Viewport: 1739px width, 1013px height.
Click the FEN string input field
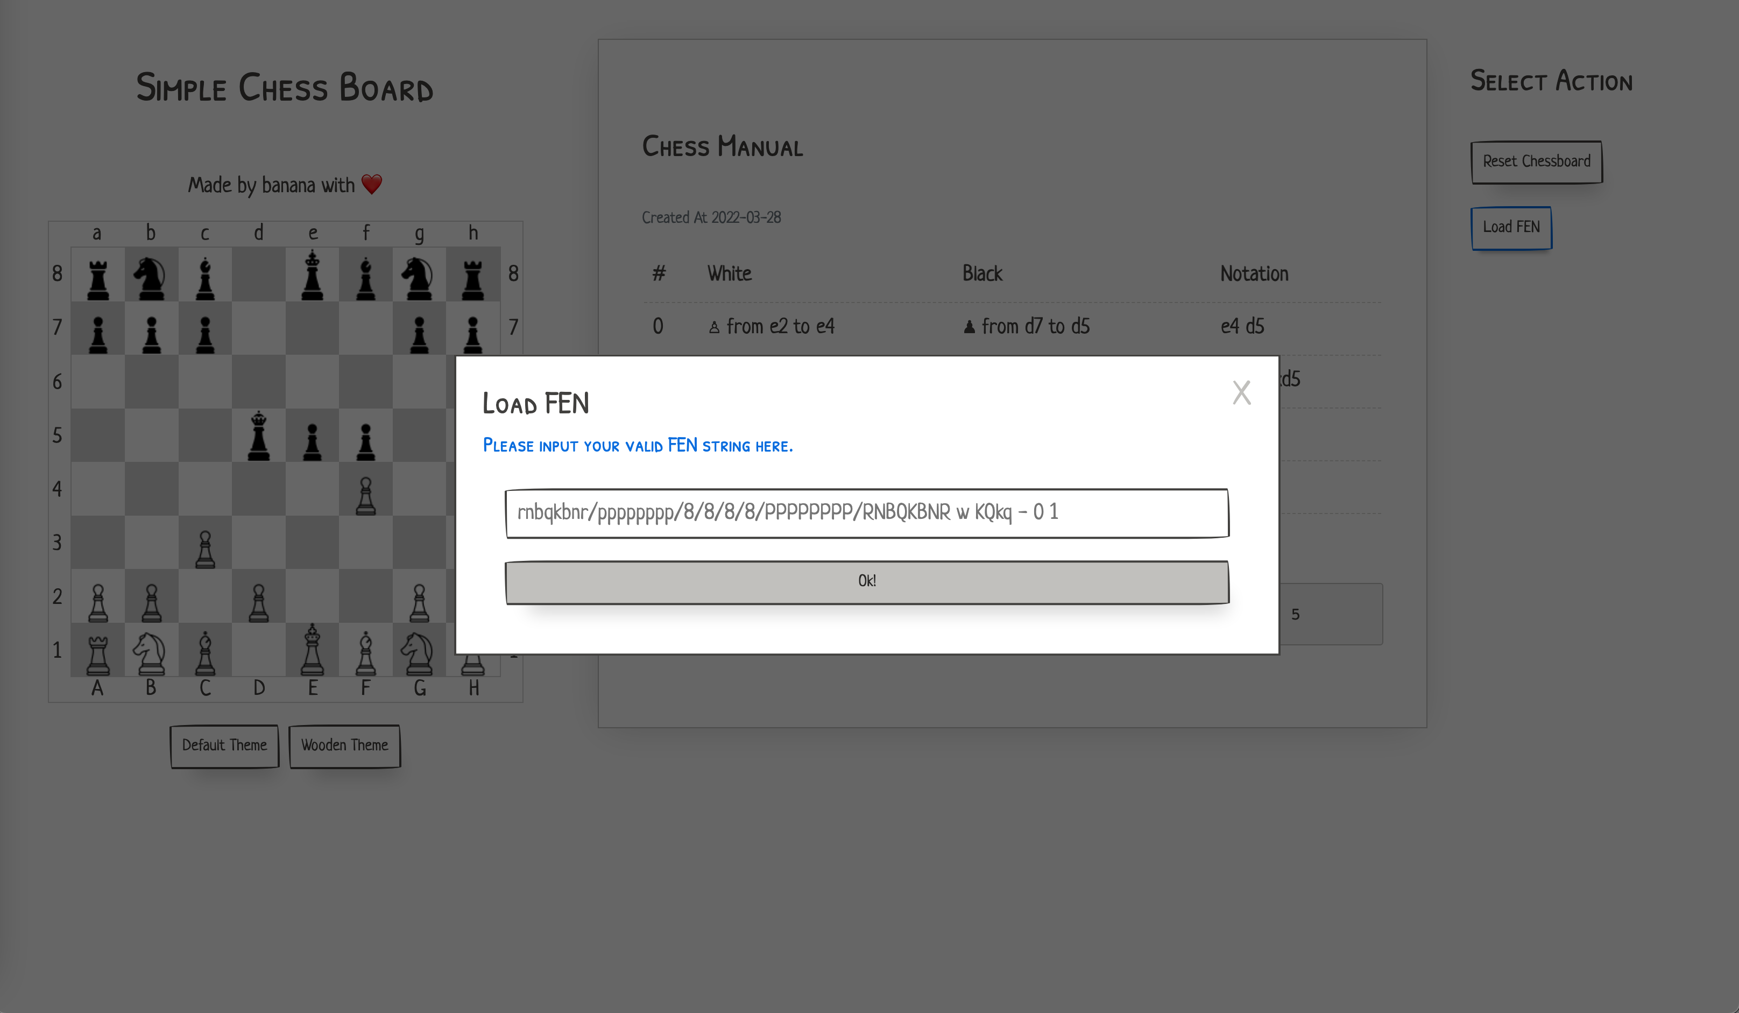[866, 511]
